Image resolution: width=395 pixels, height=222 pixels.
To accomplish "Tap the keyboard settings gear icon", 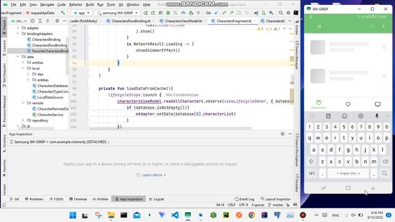I will (360, 116).
